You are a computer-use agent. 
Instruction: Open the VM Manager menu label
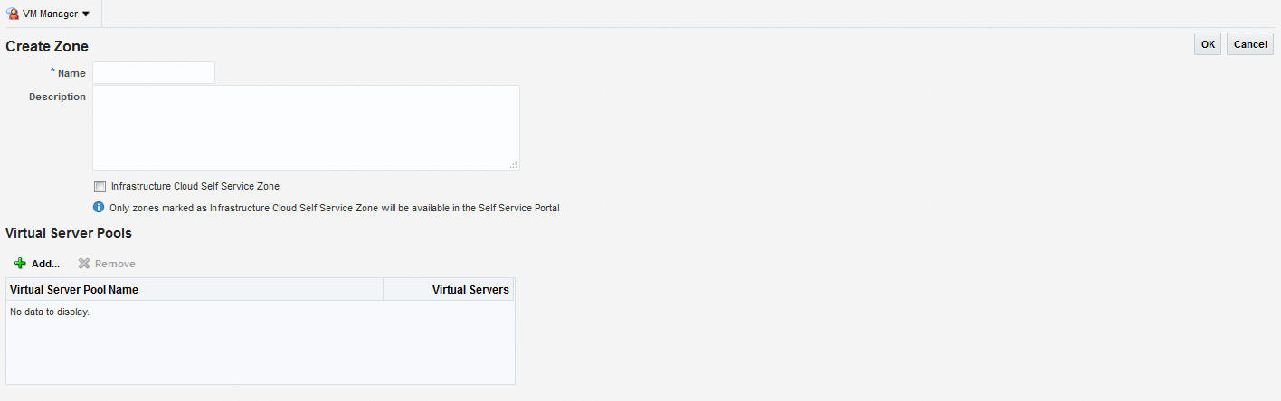pos(50,14)
